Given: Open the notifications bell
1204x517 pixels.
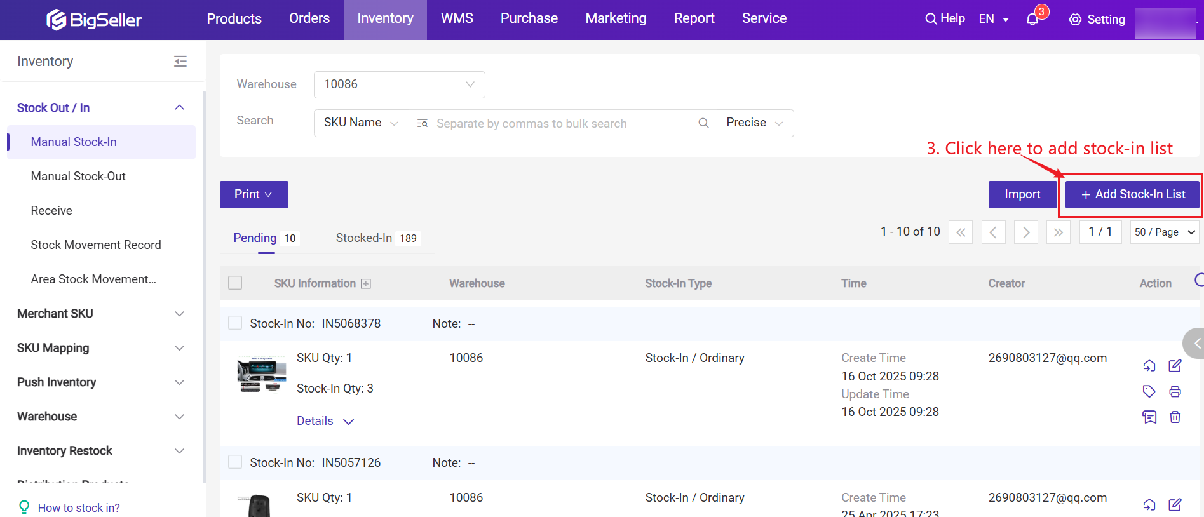Looking at the screenshot, I should [x=1032, y=20].
